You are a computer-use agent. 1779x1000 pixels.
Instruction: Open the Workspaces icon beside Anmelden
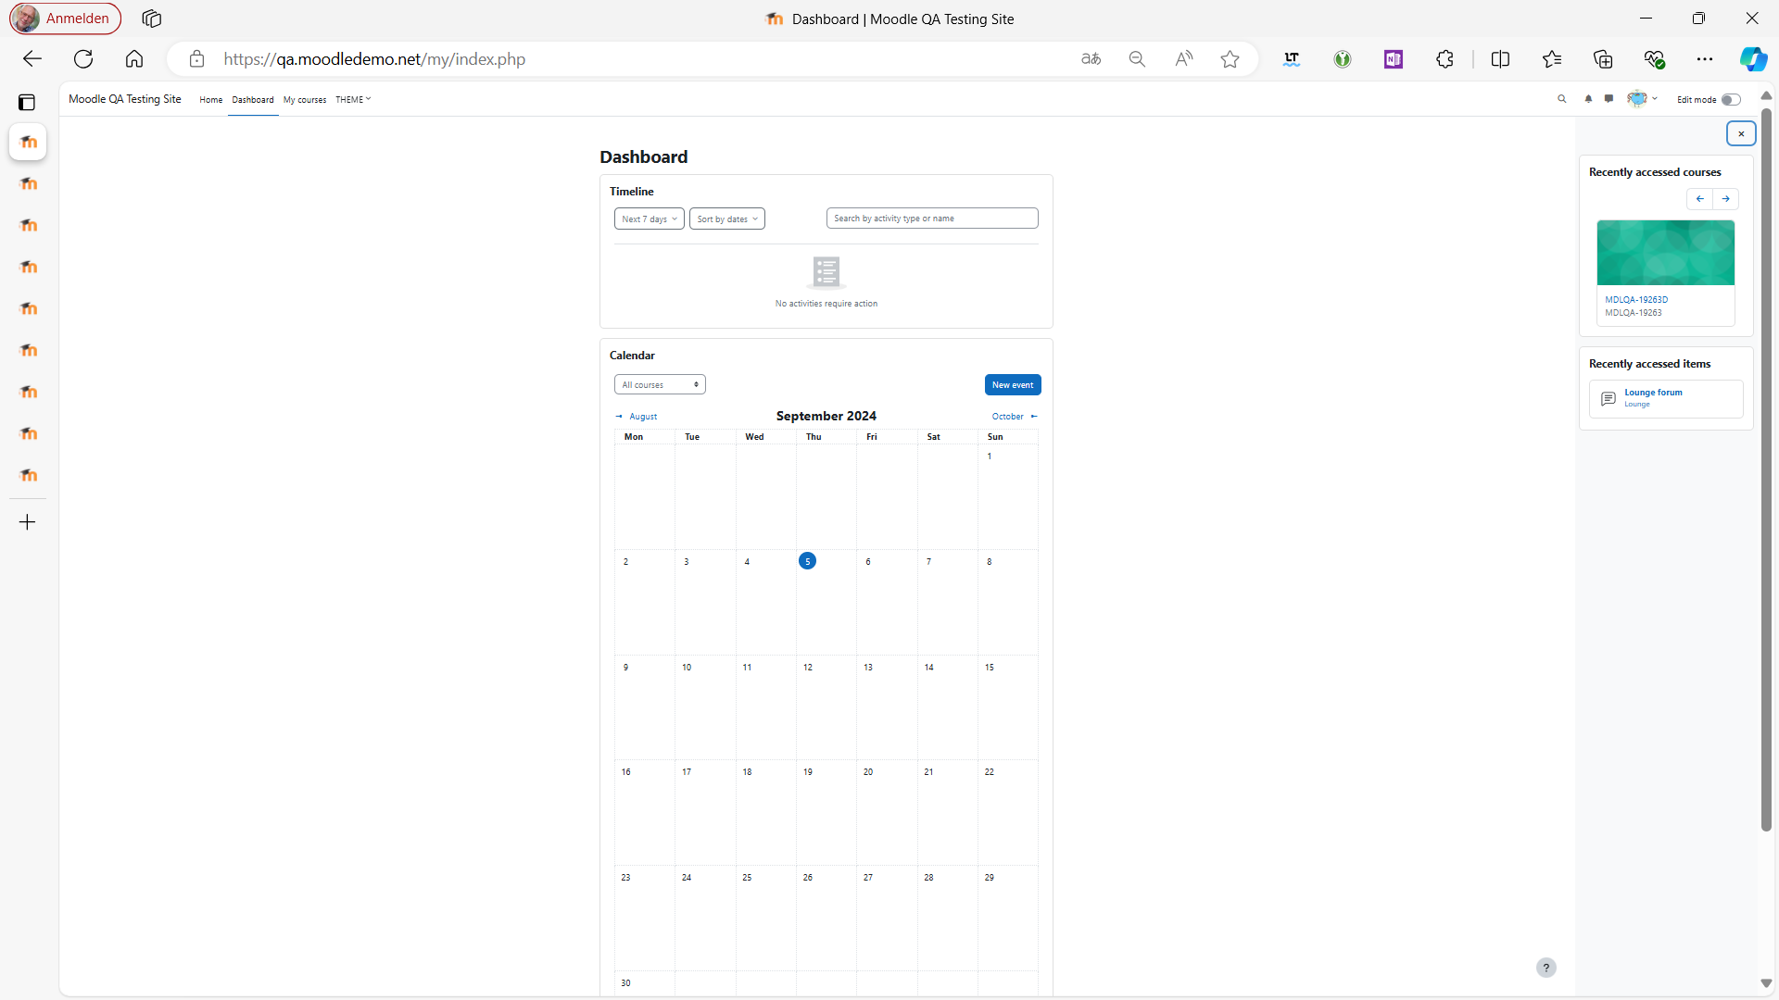(x=152, y=19)
